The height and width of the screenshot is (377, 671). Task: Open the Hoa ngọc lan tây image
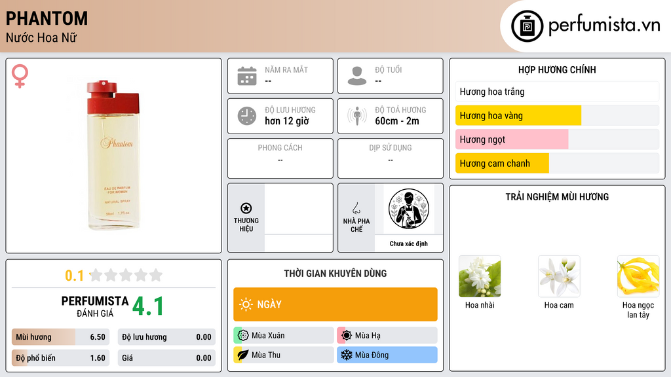coord(638,277)
